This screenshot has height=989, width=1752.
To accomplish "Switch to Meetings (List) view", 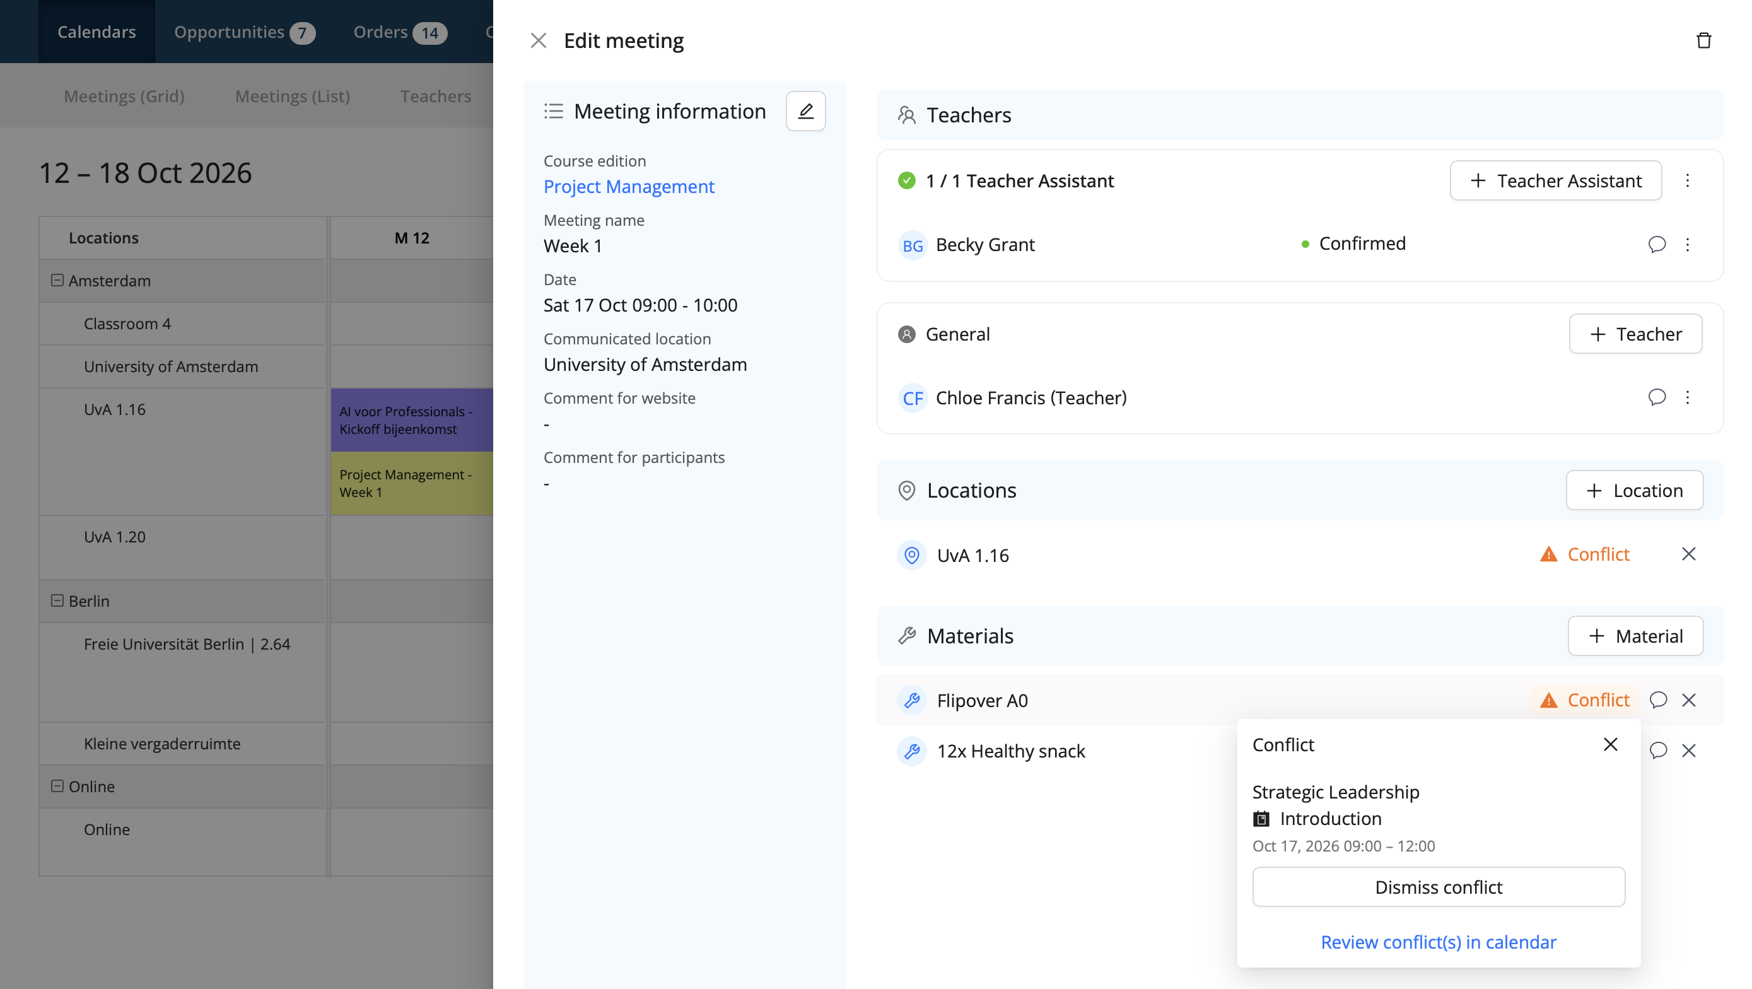I will [x=293, y=96].
